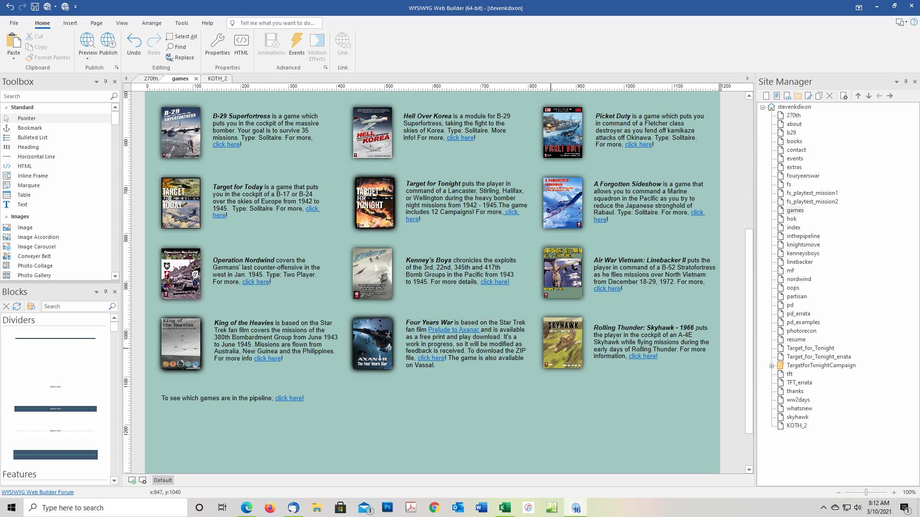
Task: Click new page from template icon
Action: click(x=777, y=96)
